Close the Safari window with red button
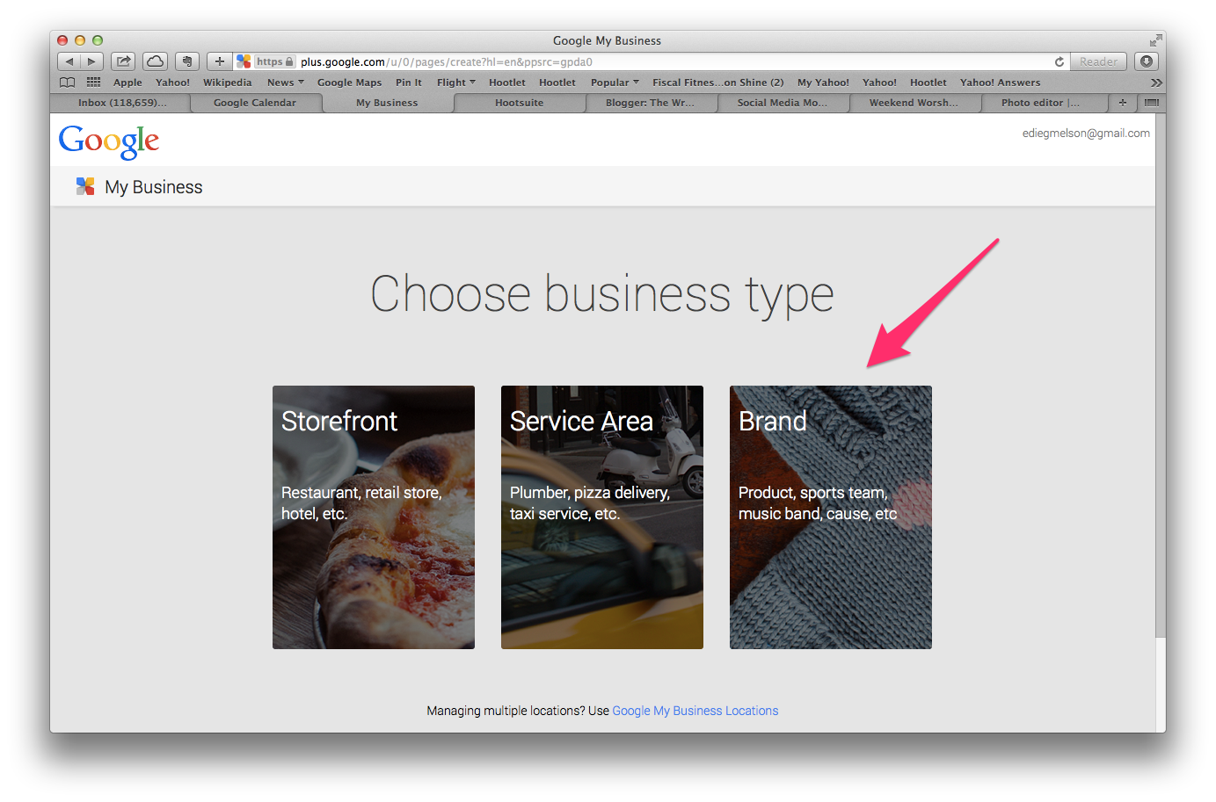 coord(62,40)
